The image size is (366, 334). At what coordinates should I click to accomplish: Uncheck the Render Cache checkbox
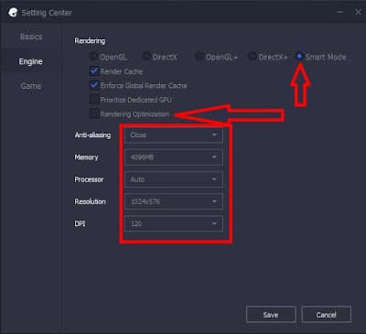[x=94, y=71]
